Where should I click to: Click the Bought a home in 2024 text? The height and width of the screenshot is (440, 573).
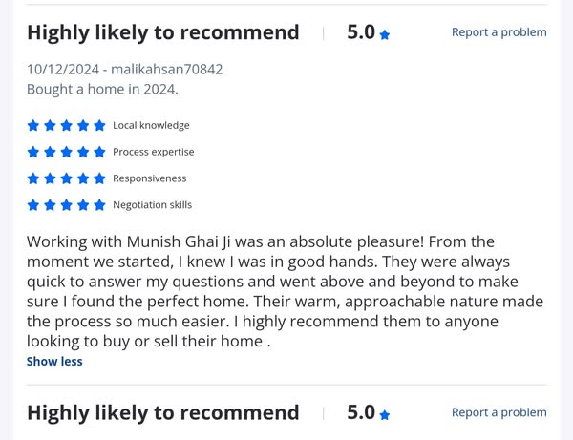click(102, 89)
